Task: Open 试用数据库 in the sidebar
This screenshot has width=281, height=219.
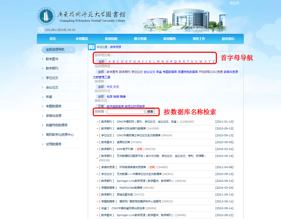Action: 53,144
